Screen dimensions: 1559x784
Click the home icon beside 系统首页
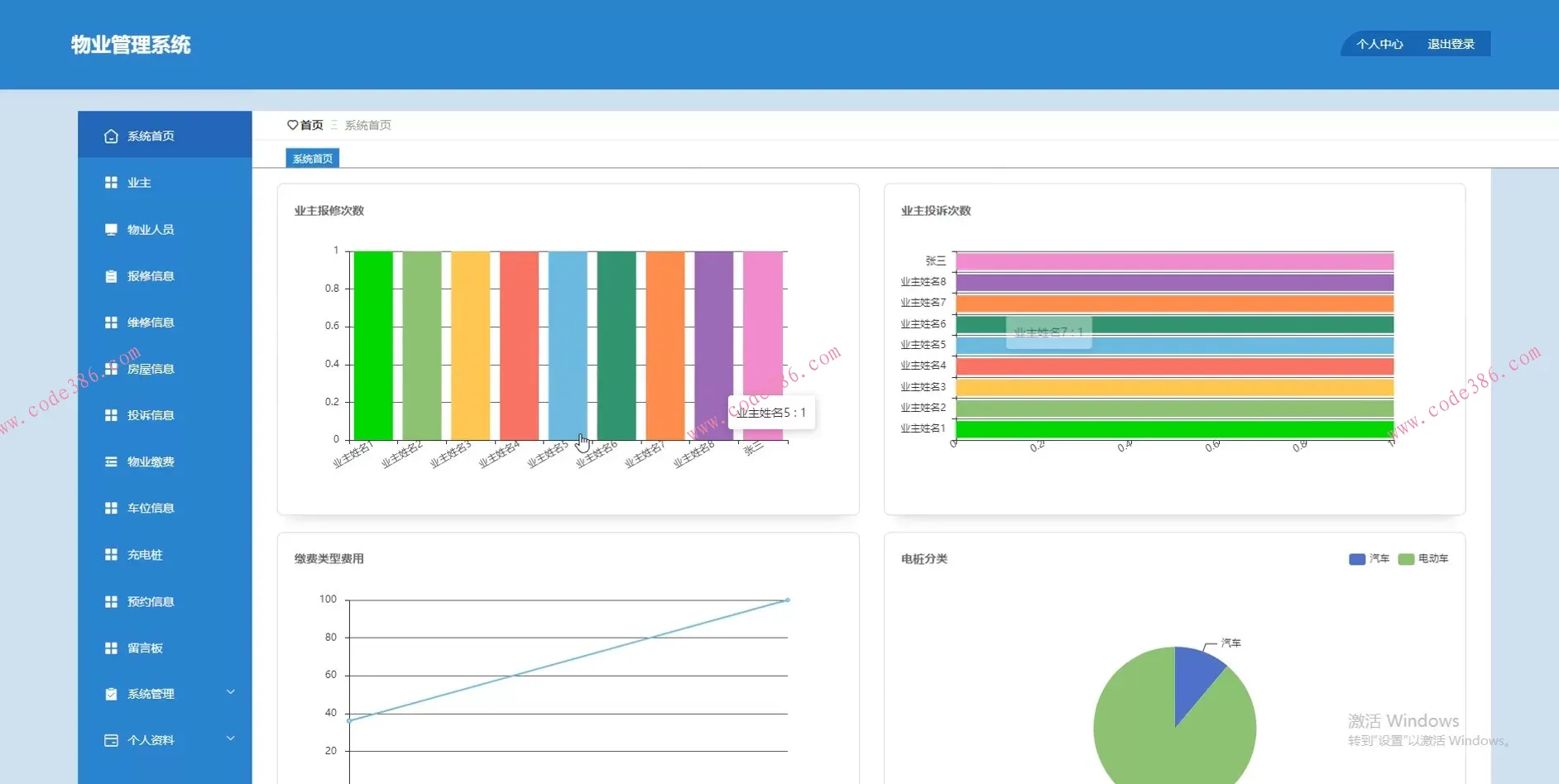pyautogui.click(x=111, y=136)
